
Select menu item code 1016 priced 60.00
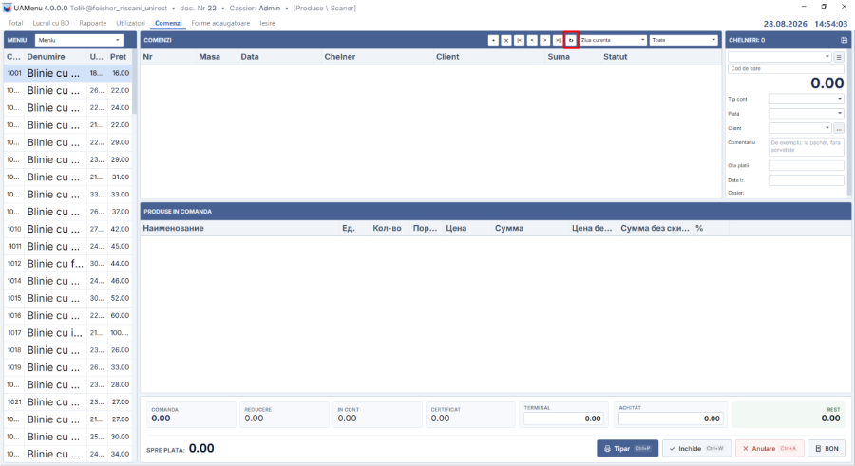point(68,316)
